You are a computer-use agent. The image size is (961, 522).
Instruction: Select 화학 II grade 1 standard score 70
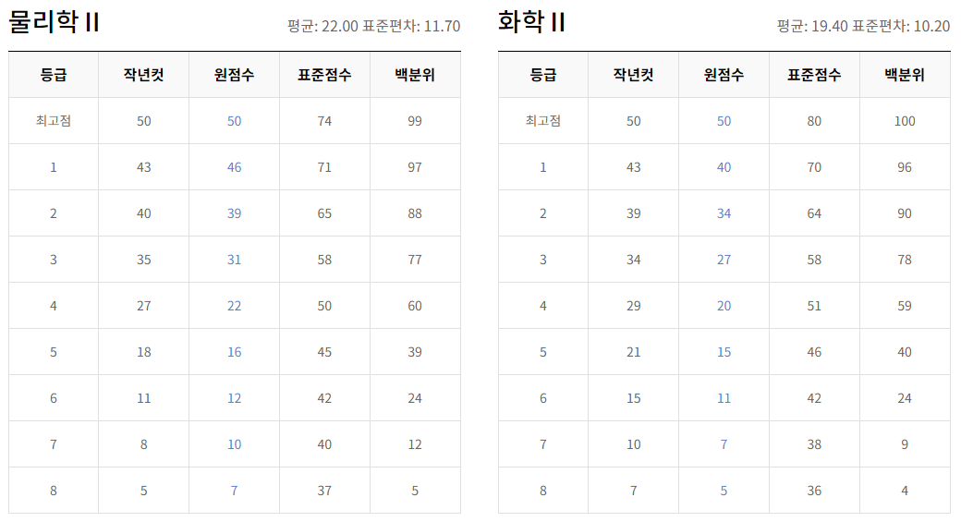(x=814, y=167)
